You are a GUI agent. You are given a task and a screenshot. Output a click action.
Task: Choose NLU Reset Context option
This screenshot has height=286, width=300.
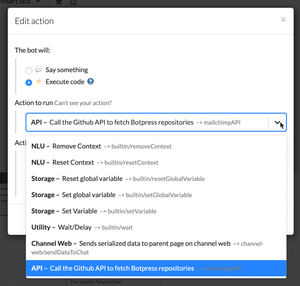156,162
